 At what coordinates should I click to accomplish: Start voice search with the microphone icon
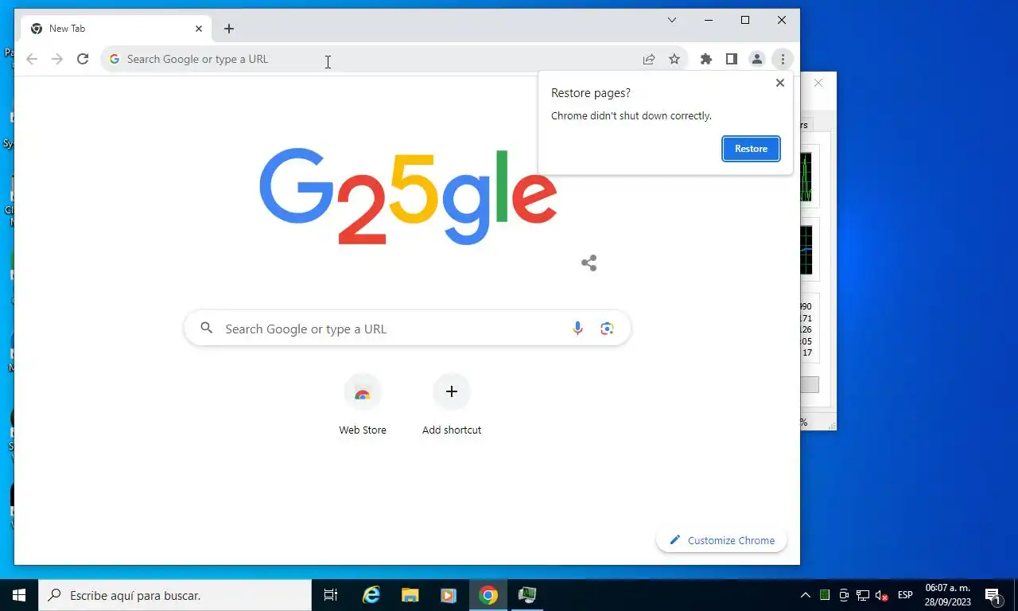pos(578,329)
